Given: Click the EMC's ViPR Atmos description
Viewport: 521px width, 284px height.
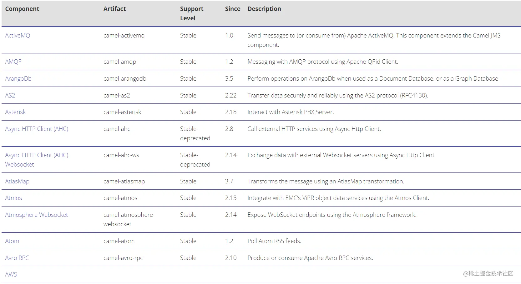Looking at the screenshot, I should tap(338, 198).
